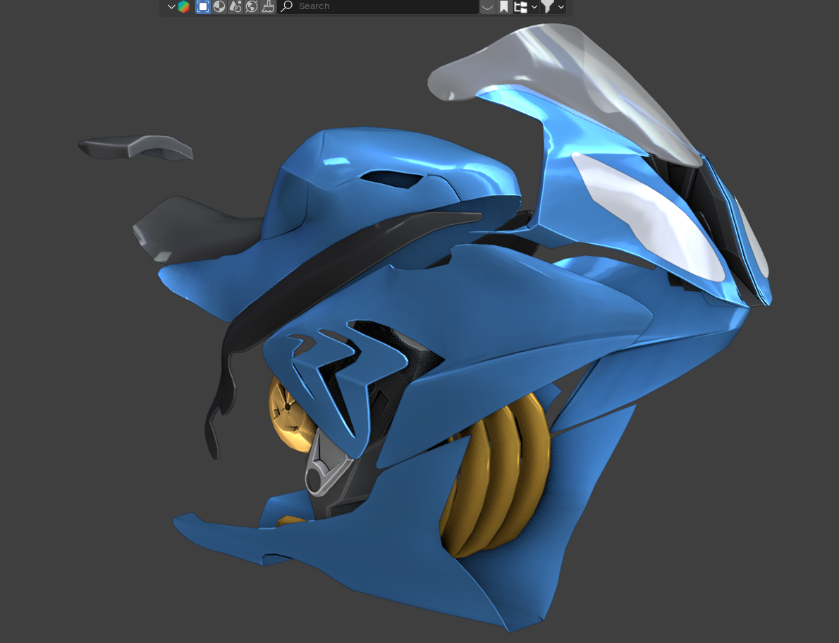
Task: Select the Follow Current File filter icon
Action: [203, 6]
